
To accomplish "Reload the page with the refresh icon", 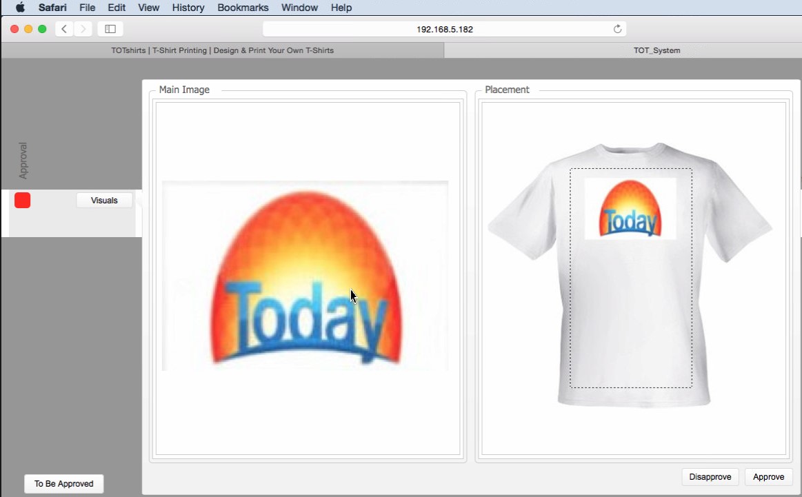I will pyautogui.click(x=617, y=29).
